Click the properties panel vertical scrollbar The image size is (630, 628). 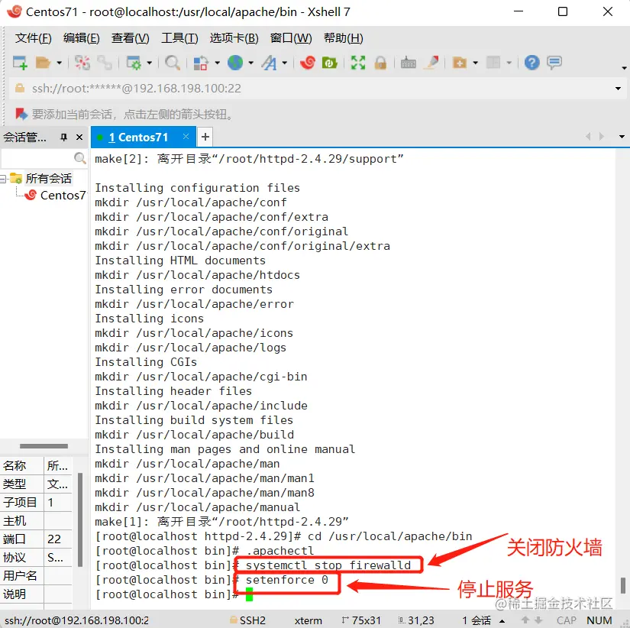coord(80,520)
